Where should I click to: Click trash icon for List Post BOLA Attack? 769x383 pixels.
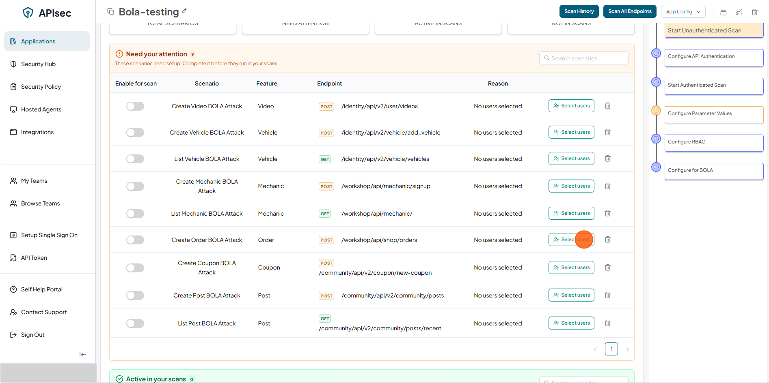(607, 323)
